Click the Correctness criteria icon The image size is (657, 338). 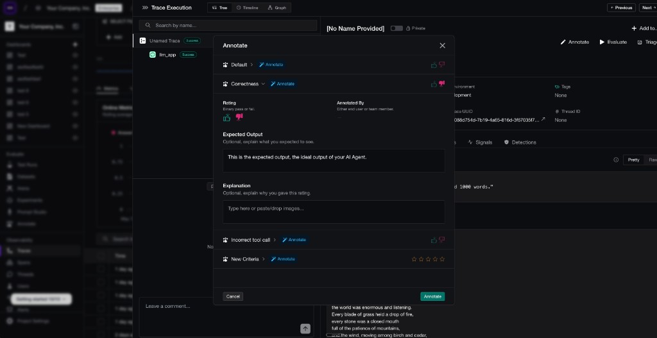tap(225, 84)
